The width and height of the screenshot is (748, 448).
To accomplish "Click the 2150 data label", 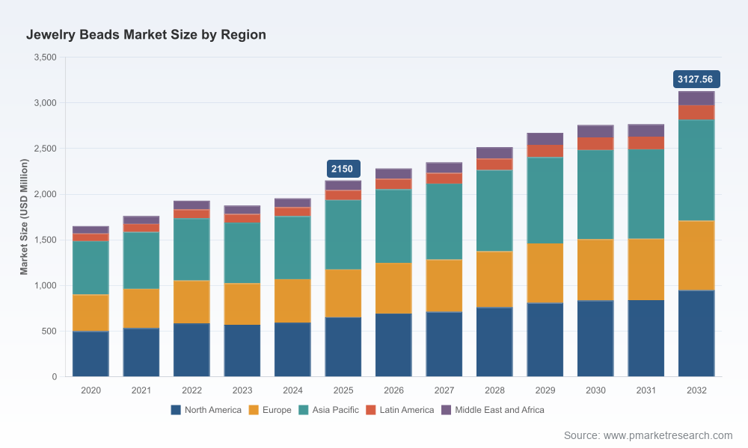I will point(343,169).
